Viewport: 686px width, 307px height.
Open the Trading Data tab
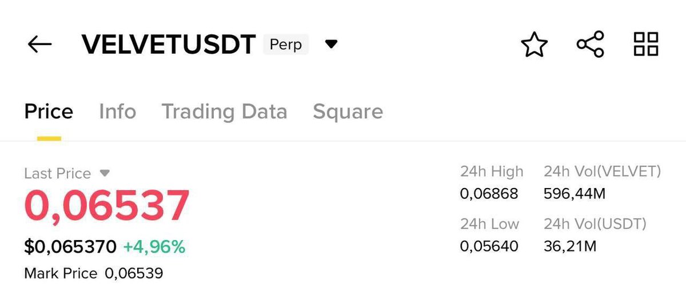click(224, 111)
